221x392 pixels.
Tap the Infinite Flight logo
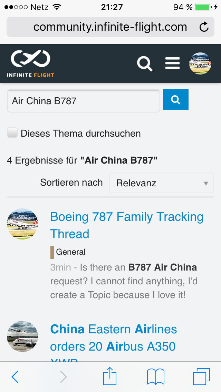click(30, 63)
